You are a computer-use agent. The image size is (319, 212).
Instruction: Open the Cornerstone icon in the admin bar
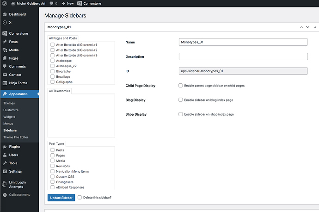point(80,3)
